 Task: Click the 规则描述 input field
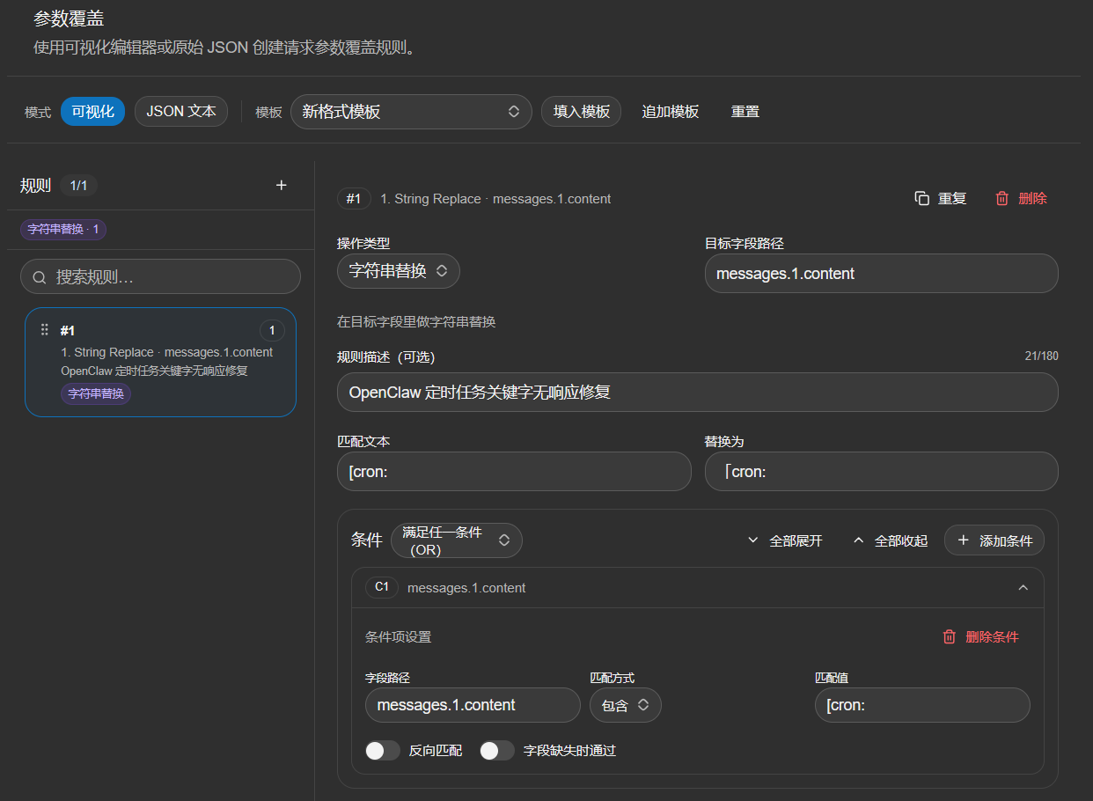coord(697,392)
